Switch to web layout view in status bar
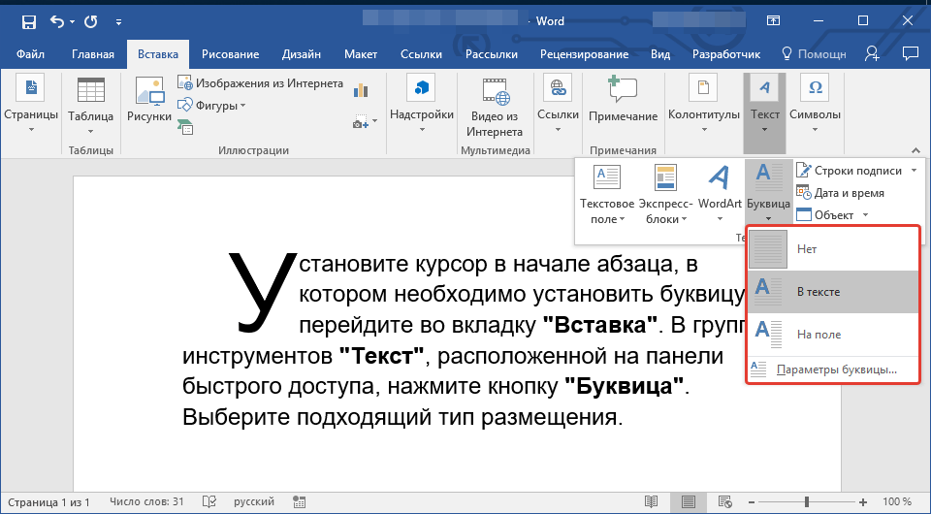The height and width of the screenshot is (514, 931). tap(726, 502)
